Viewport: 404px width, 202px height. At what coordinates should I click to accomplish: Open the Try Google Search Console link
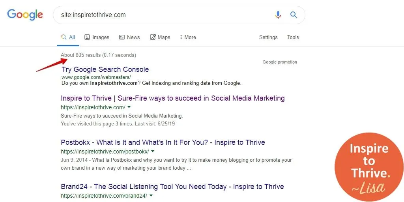(x=105, y=69)
